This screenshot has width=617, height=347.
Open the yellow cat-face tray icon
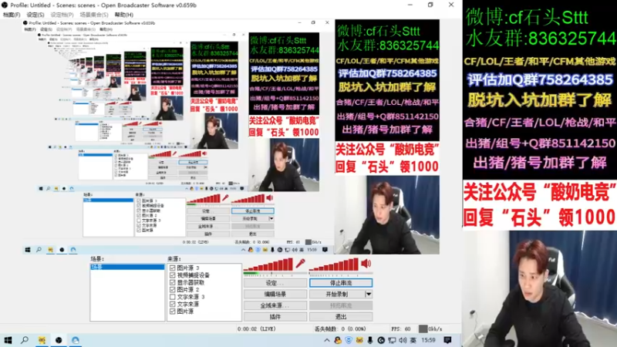[359, 340]
